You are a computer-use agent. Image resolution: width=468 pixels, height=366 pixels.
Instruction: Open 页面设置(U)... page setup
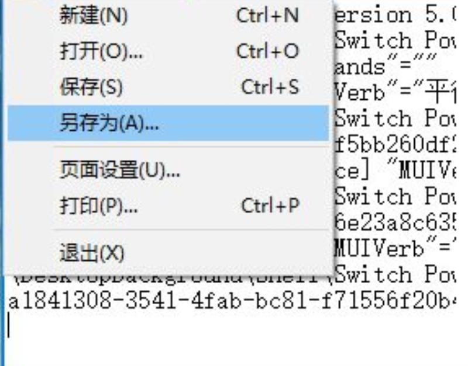pyautogui.click(x=168, y=170)
